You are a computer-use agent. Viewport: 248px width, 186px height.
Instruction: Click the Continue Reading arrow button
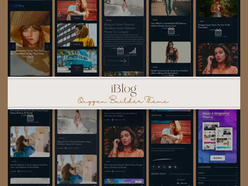pyautogui.click(x=117, y=61)
